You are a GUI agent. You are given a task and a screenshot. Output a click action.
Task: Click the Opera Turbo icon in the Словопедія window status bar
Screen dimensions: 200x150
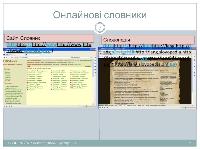coord(107,108)
